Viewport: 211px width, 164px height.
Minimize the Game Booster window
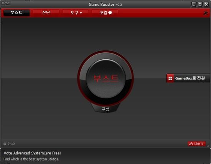[194, 5]
